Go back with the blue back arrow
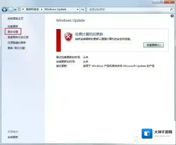 pyautogui.click(x=5, y=10)
